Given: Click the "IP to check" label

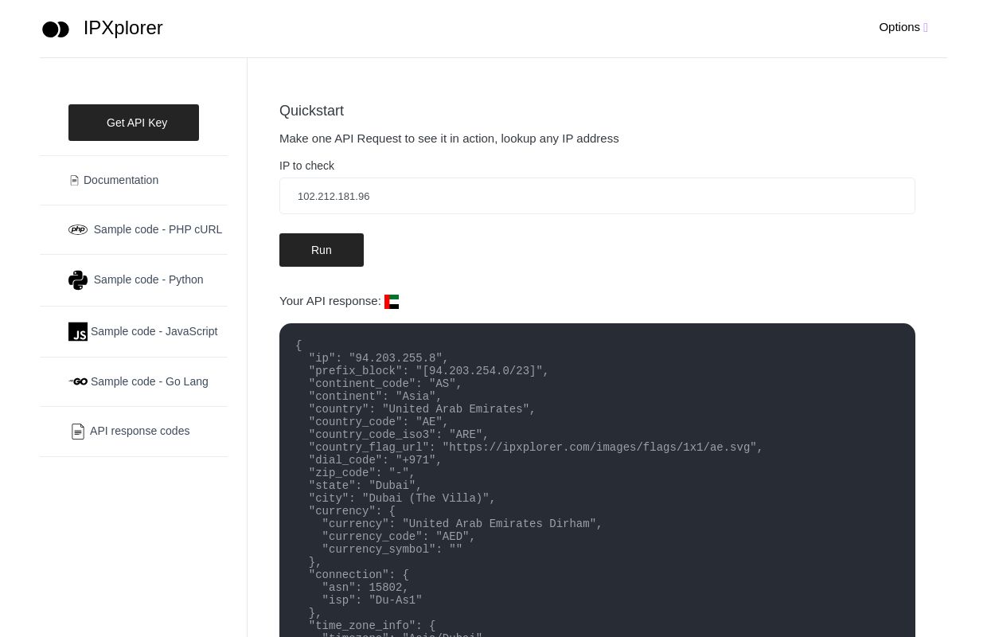Looking at the screenshot, I should coord(306,166).
